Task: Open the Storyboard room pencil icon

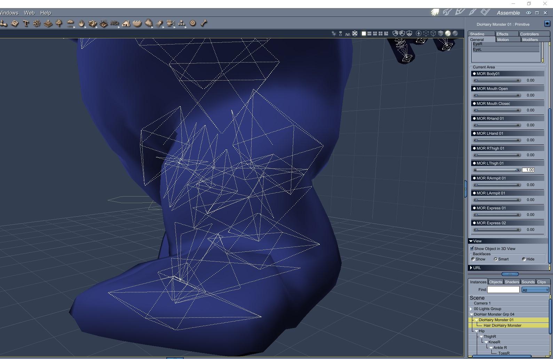Action: tap(460, 12)
